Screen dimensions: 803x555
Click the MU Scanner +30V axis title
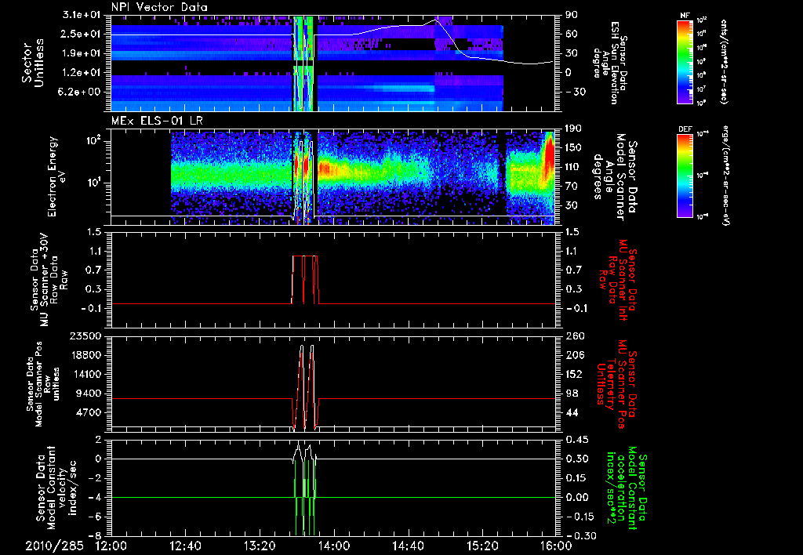tap(49, 280)
